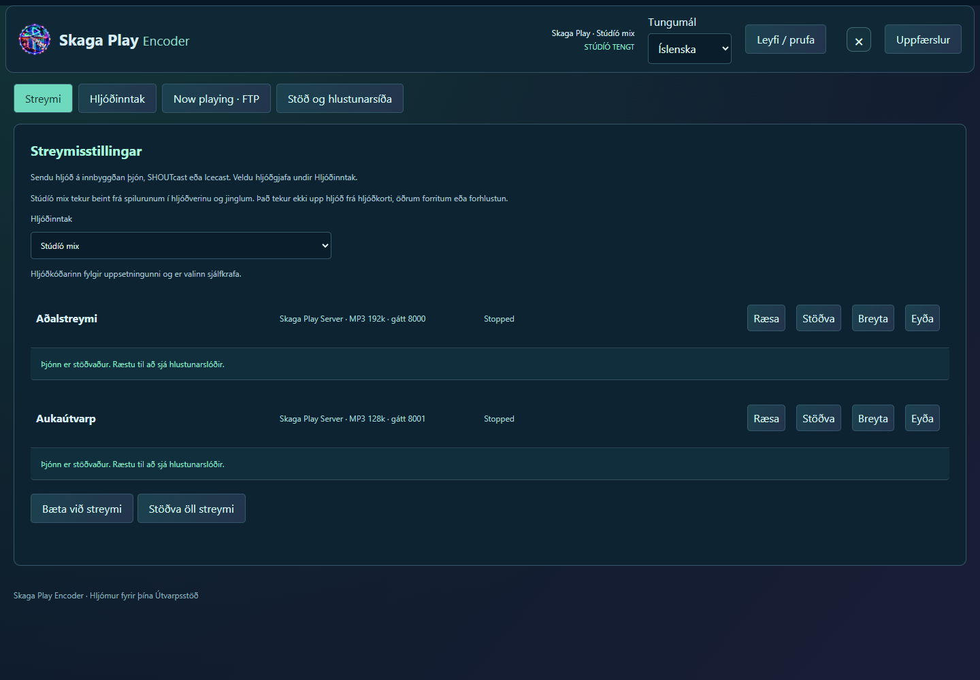Stop Aukaútvarp with Stöðva button
980x680 pixels.
pyautogui.click(x=819, y=418)
